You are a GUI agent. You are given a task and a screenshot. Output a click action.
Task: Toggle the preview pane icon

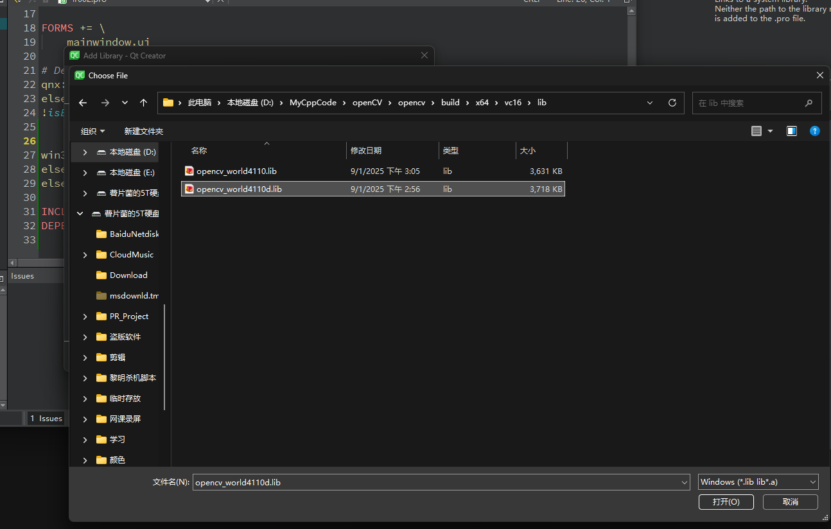(792, 131)
